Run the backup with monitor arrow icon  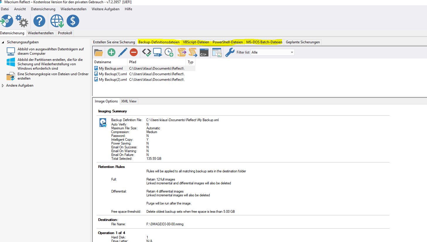click(x=158, y=52)
